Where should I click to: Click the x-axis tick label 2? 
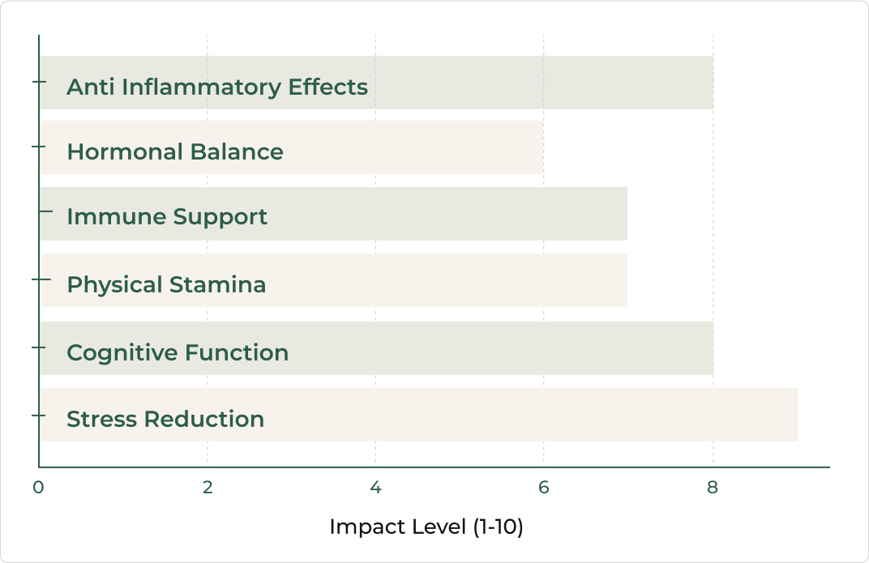click(x=208, y=488)
